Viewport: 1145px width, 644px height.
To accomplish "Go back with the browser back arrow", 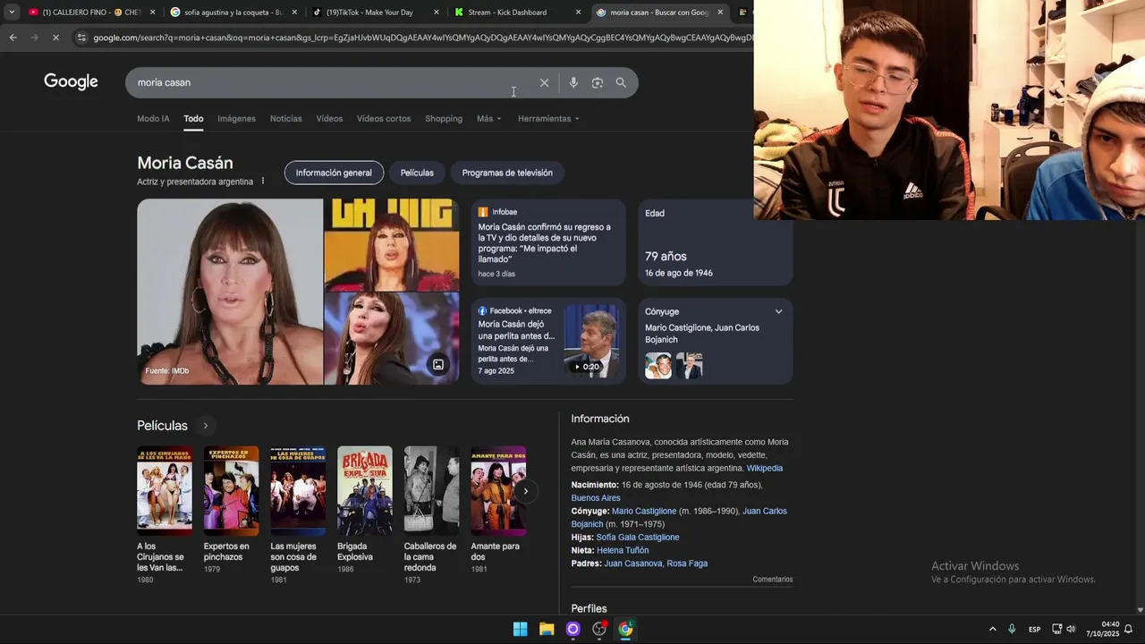I will (x=13, y=38).
